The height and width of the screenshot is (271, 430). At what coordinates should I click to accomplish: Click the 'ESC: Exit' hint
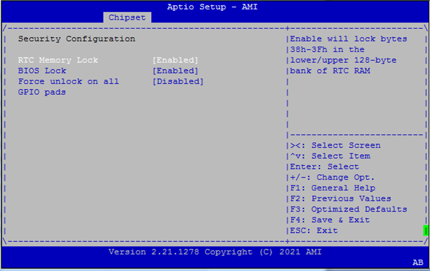[x=314, y=231]
